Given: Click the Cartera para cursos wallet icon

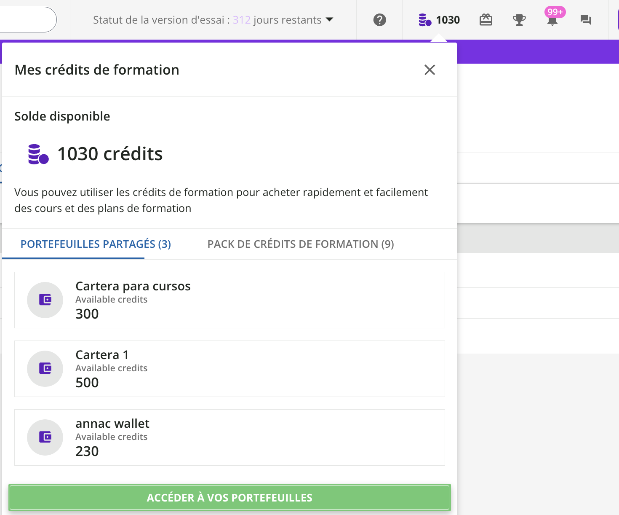Looking at the screenshot, I should (45, 300).
